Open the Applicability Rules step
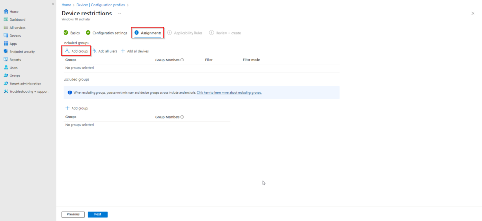Image resolution: width=482 pixels, height=221 pixels. point(185,33)
